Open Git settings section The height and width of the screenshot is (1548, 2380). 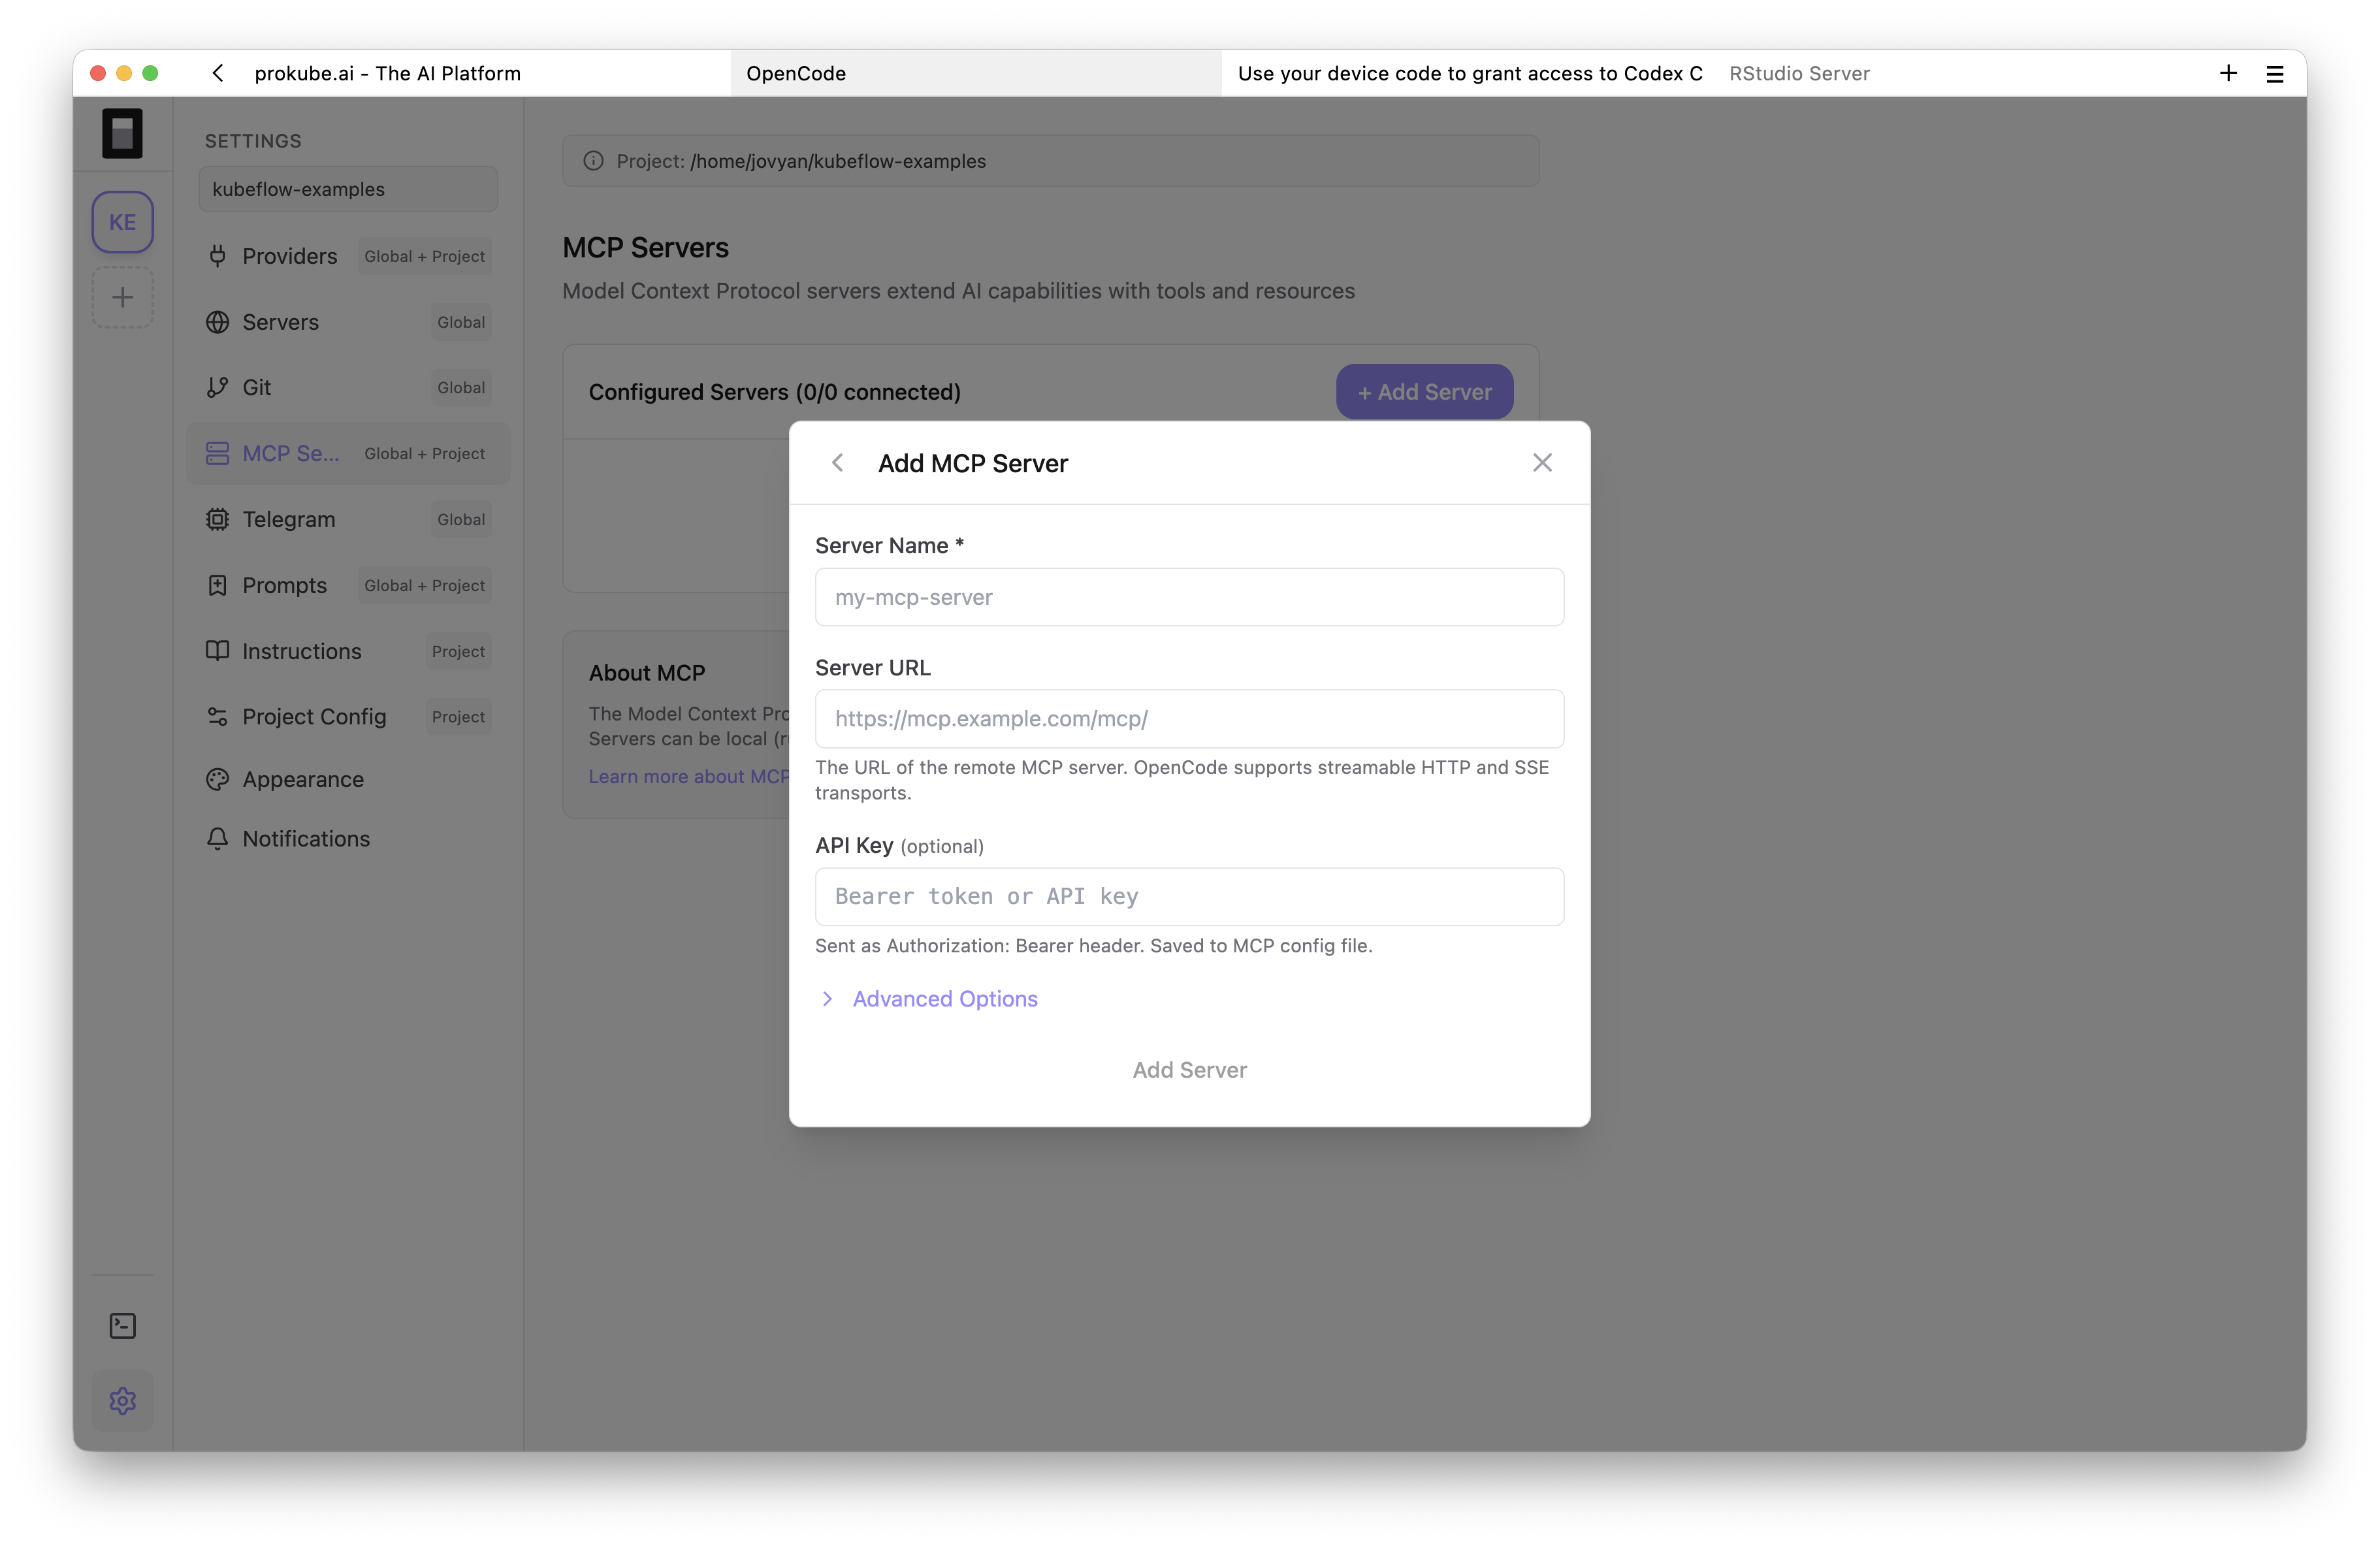click(x=348, y=387)
